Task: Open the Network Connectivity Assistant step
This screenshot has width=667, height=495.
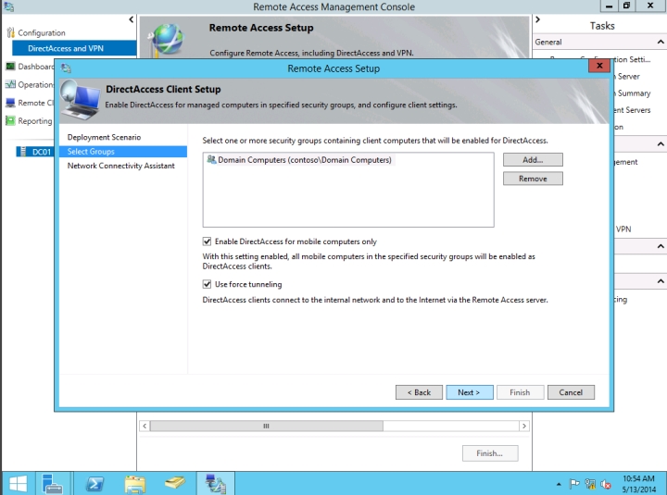Action: click(x=120, y=166)
